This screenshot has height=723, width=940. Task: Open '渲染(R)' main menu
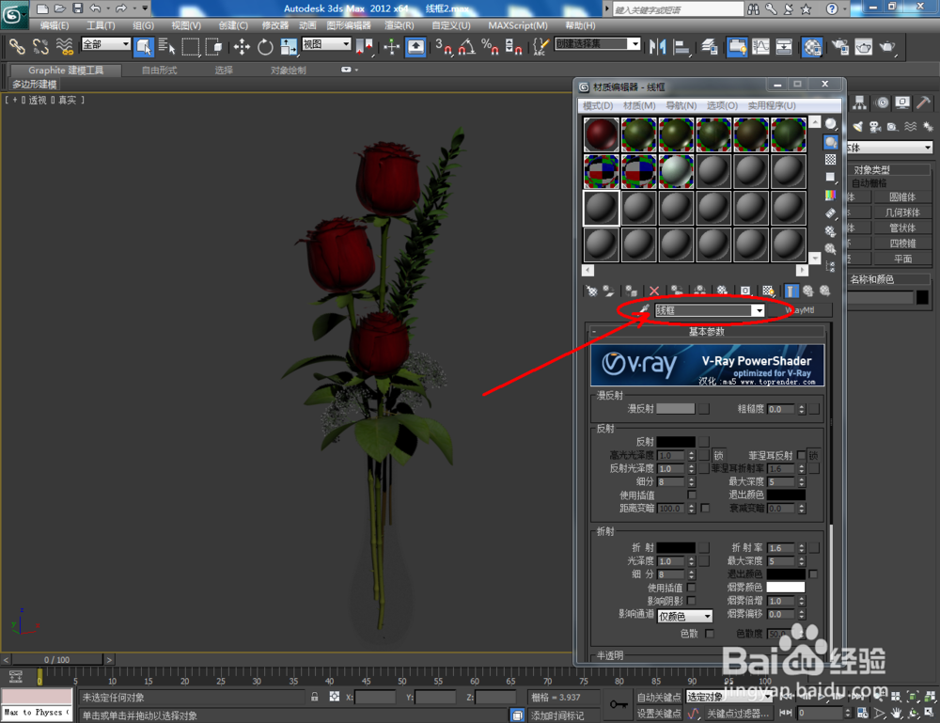pyautogui.click(x=399, y=25)
